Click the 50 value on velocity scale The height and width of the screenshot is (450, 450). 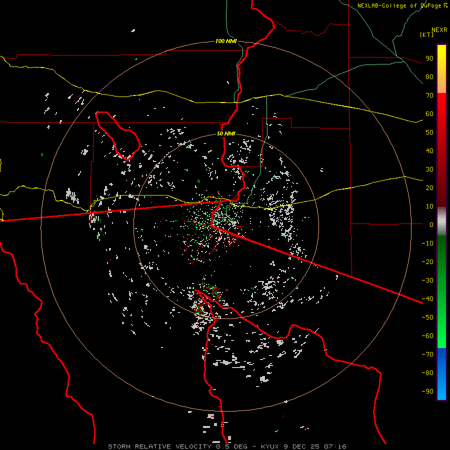click(x=429, y=132)
